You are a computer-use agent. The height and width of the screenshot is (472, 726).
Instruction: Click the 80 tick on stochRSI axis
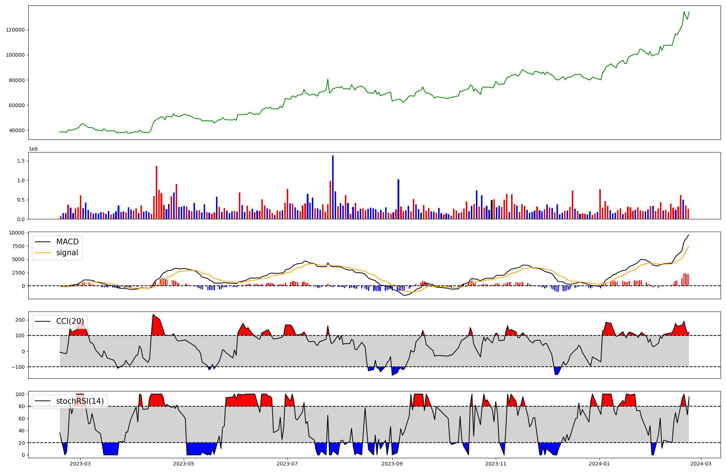(21, 407)
